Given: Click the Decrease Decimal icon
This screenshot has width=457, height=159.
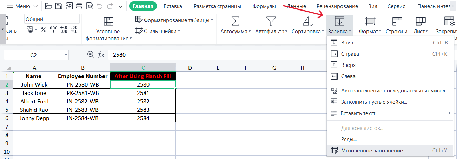Looking at the screenshot, I should [x=74, y=30].
